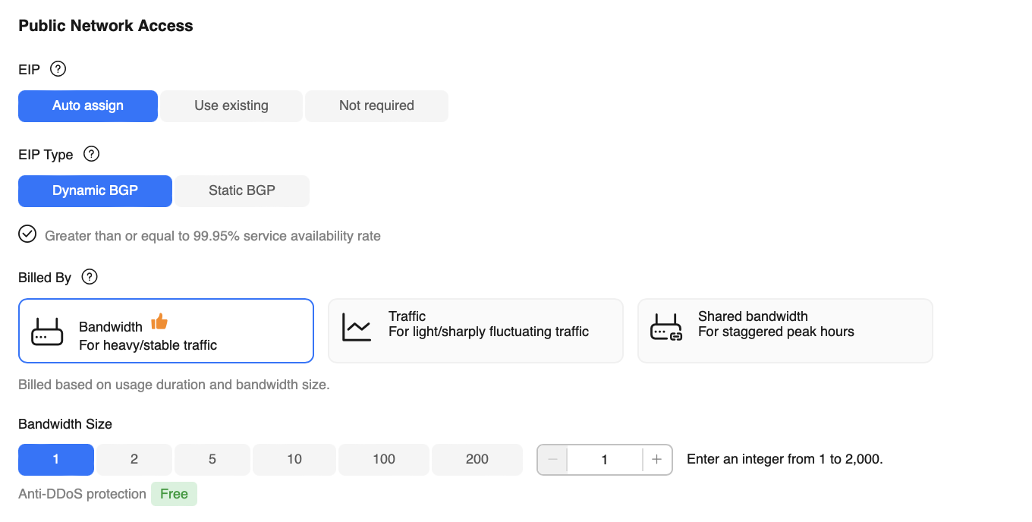Increase bandwidth with the plus stepper
The height and width of the screenshot is (522, 1032).
pos(657,460)
